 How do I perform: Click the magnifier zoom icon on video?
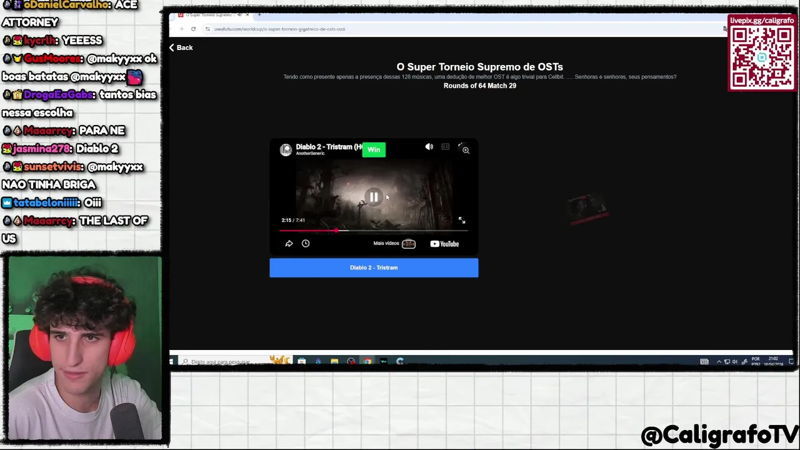tap(466, 150)
